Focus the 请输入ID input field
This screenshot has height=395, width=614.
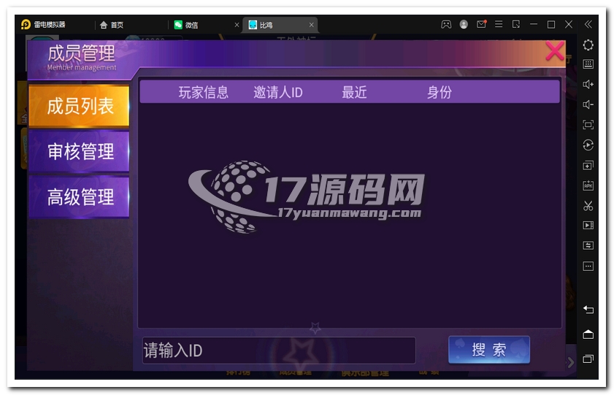(279, 350)
